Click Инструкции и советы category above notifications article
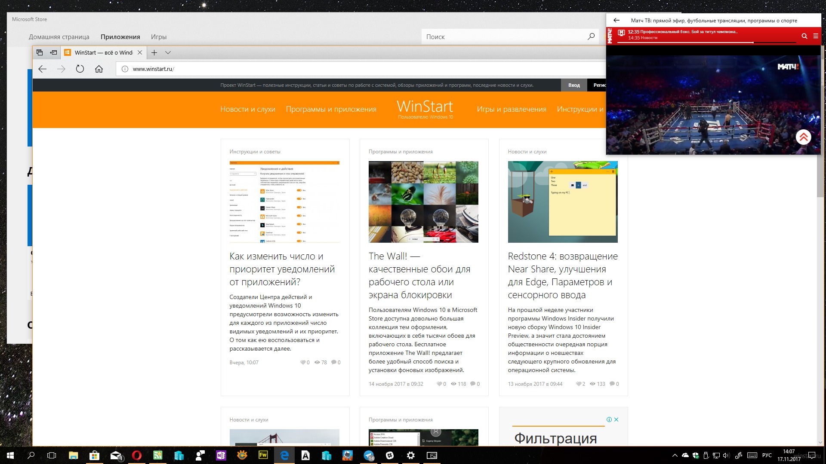Viewport: 826px width, 464px height. pyautogui.click(x=255, y=152)
